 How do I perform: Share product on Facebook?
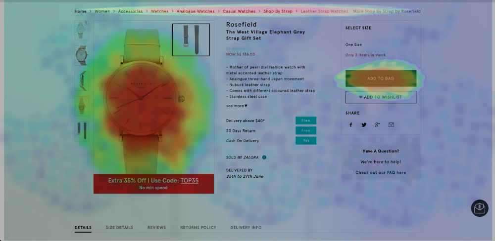click(x=351, y=125)
